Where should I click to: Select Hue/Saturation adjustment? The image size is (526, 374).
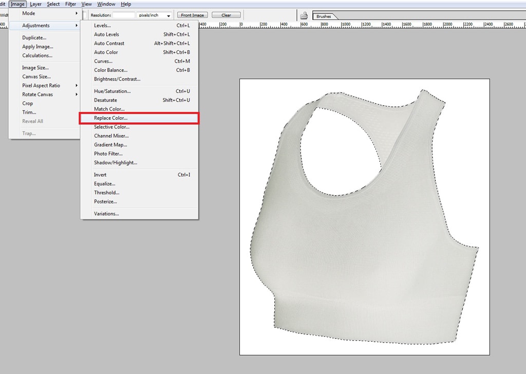(112, 91)
